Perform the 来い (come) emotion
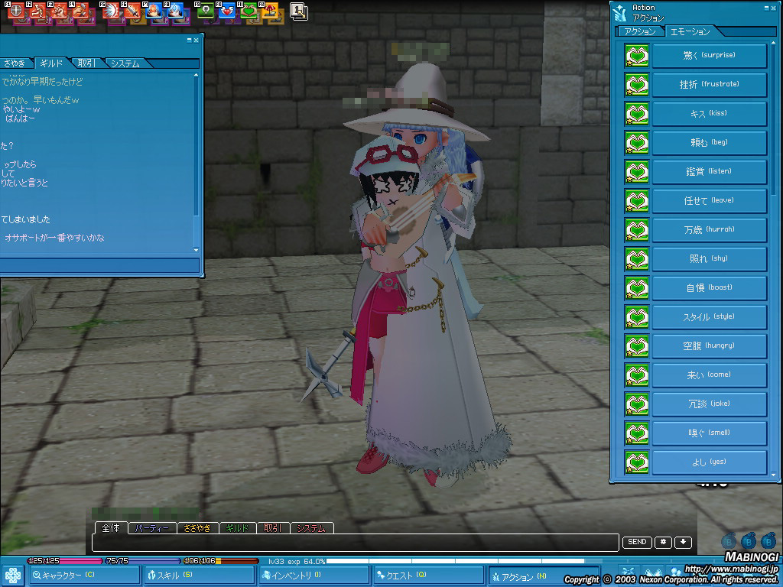 tap(710, 375)
